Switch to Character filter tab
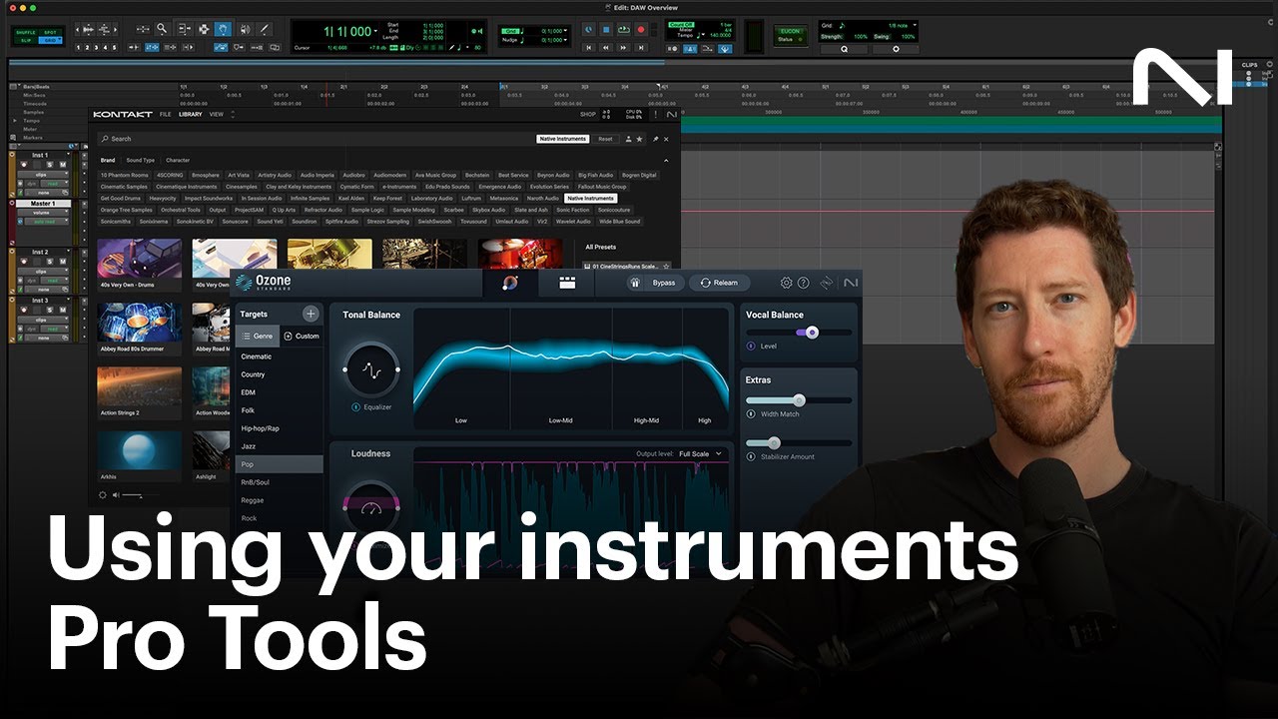Screen dimensions: 1278x719 click(178, 160)
